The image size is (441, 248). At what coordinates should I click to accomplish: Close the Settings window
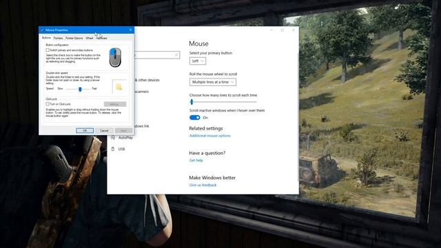click(x=293, y=30)
